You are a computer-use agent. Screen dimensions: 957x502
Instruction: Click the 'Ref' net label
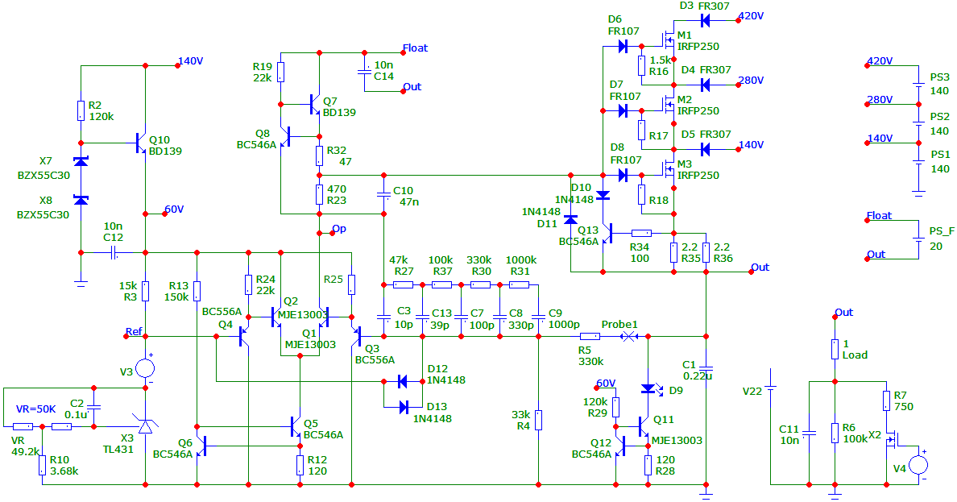[x=134, y=332]
